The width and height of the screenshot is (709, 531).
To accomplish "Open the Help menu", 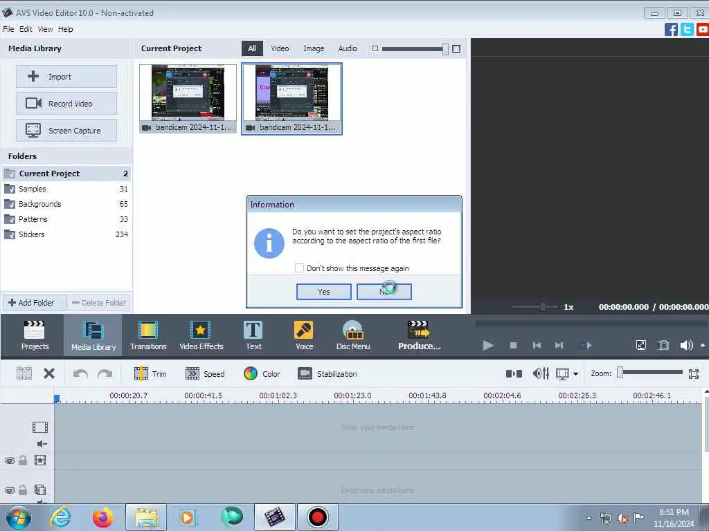I will (66, 29).
